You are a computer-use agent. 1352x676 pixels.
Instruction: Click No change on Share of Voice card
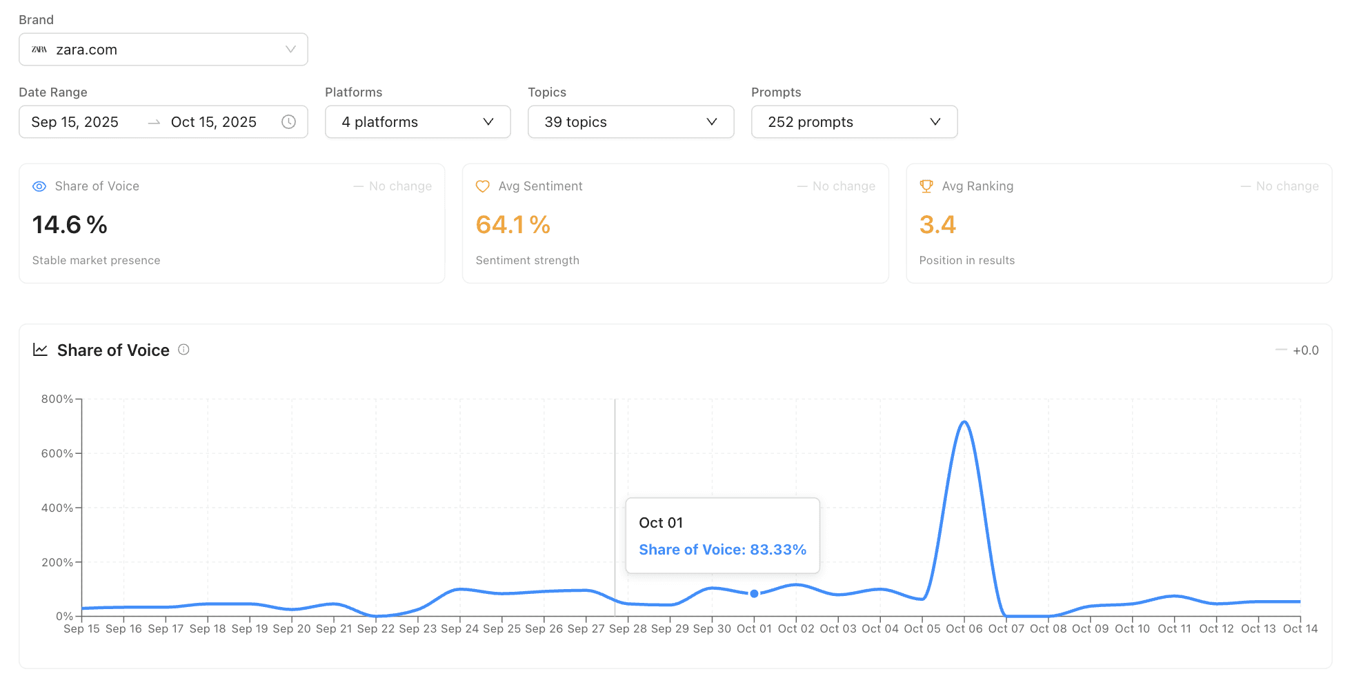(x=400, y=186)
